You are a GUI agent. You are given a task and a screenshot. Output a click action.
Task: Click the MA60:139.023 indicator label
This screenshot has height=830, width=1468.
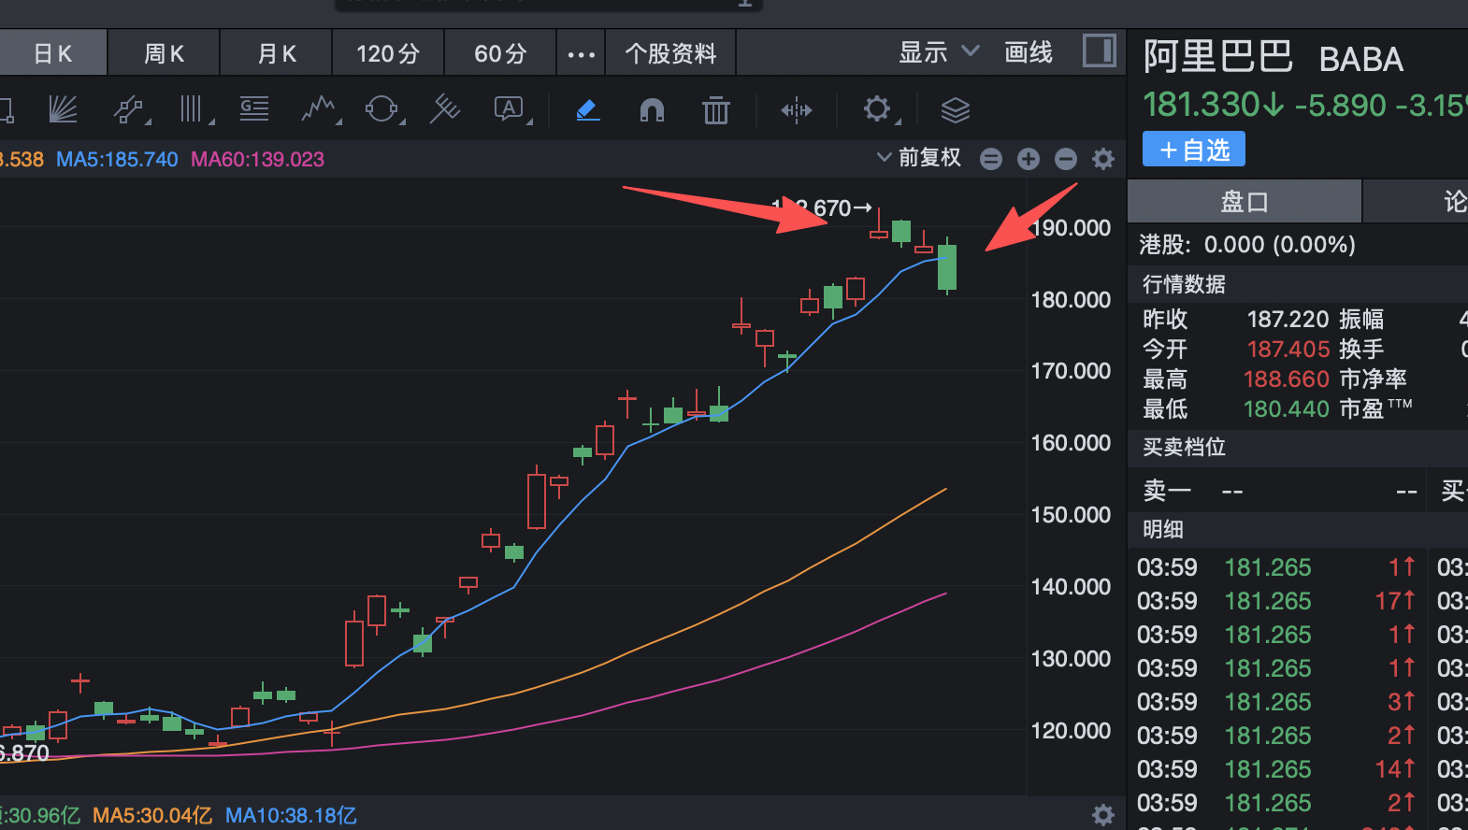(257, 159)
